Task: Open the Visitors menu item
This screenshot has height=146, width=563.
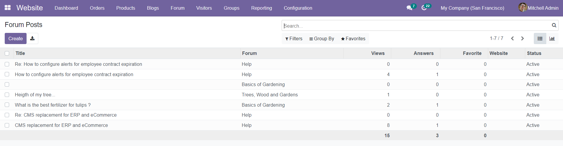Action: [204, 8]
